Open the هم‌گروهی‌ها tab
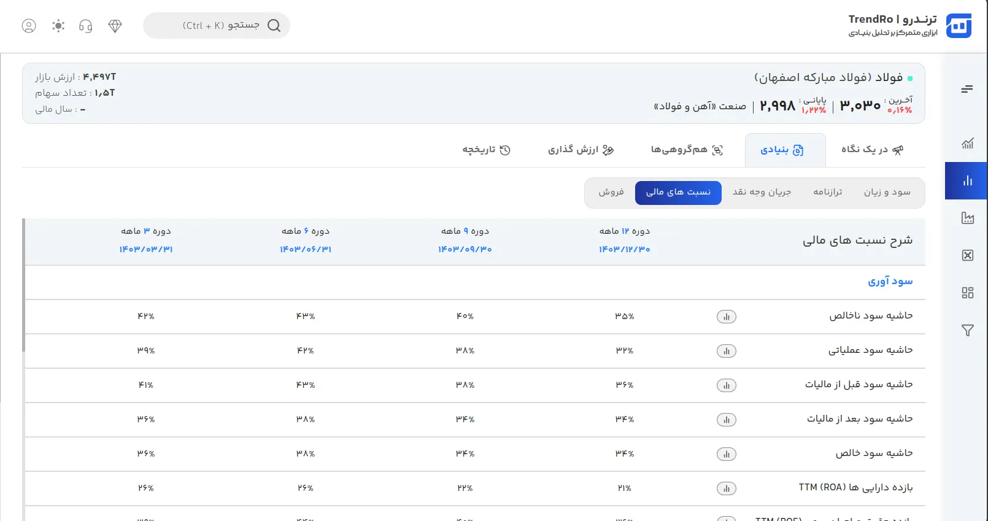Screen dimensions: 988x521 (686, 150)
